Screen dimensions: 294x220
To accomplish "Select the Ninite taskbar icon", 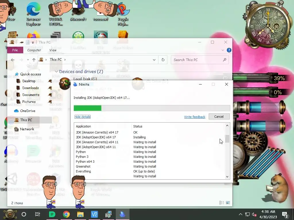I will click(122, 214).
